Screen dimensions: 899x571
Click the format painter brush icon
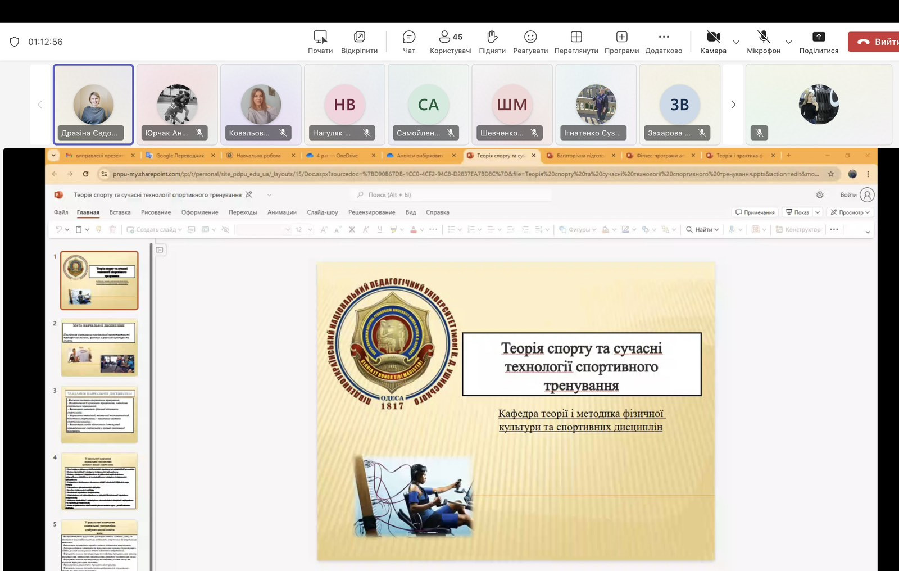point(98,229)
